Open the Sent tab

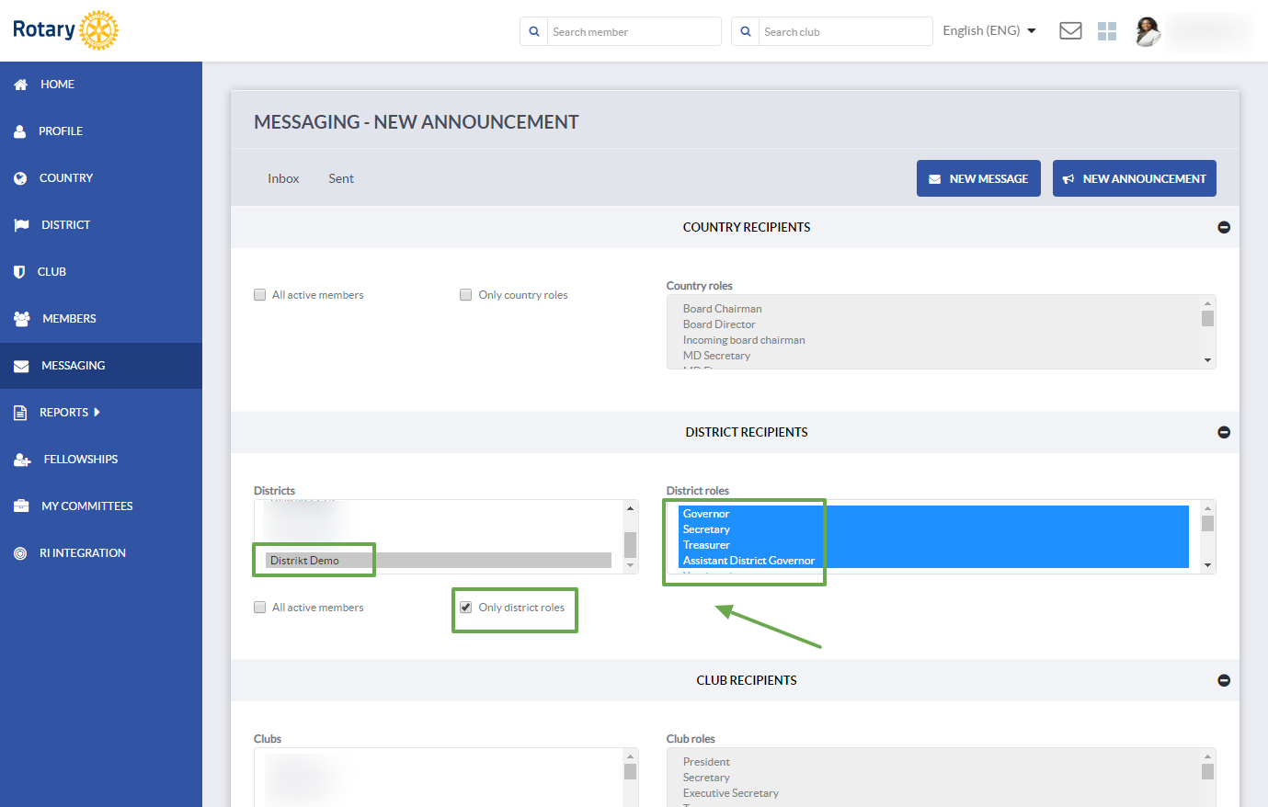(341, 178)
